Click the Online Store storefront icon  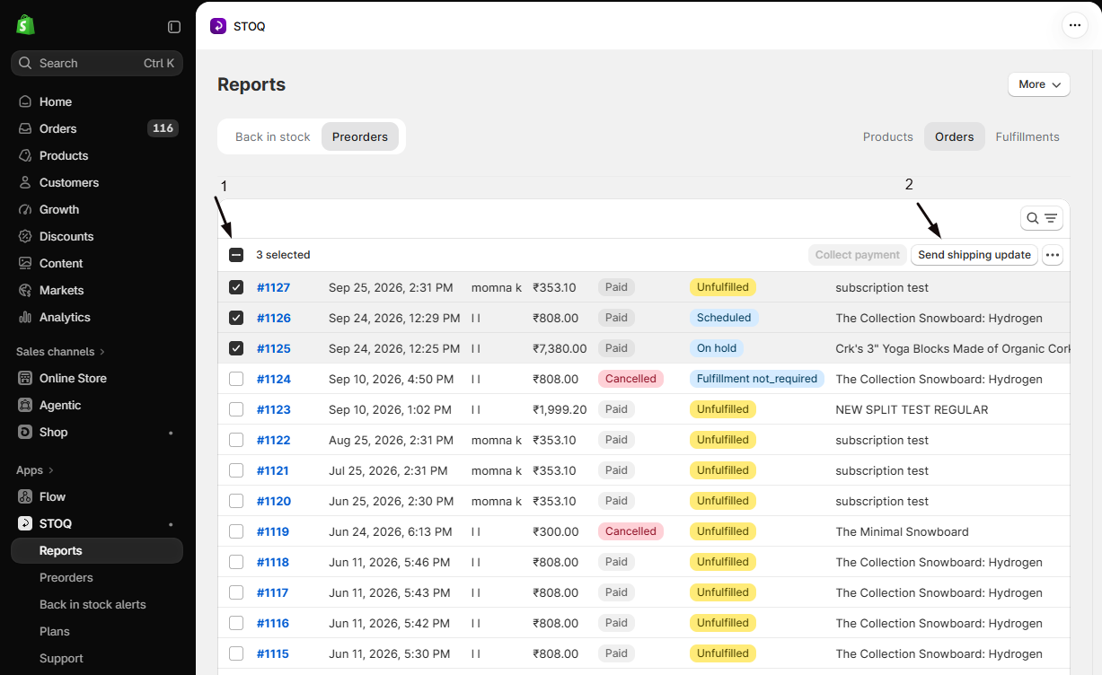(x=25, y=378)
